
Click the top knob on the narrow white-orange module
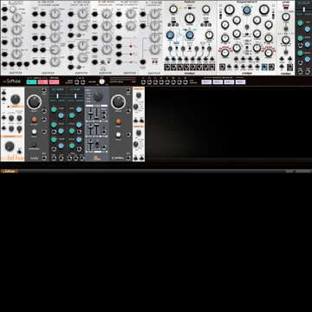139,95
